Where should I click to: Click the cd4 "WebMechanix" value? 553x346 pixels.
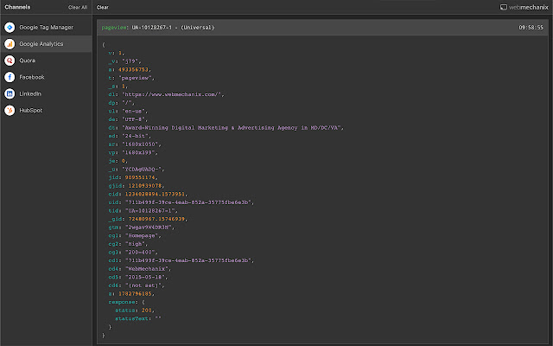point(146,269)
